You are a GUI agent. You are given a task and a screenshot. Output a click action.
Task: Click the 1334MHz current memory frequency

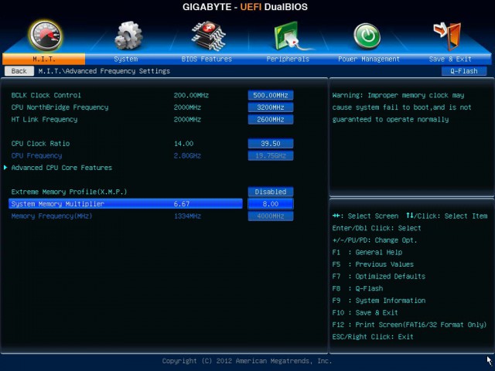point(187,216)
